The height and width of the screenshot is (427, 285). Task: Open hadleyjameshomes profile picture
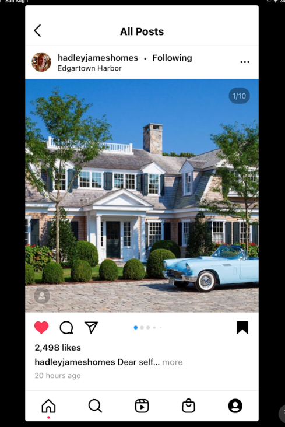click(x=41, y=62)
